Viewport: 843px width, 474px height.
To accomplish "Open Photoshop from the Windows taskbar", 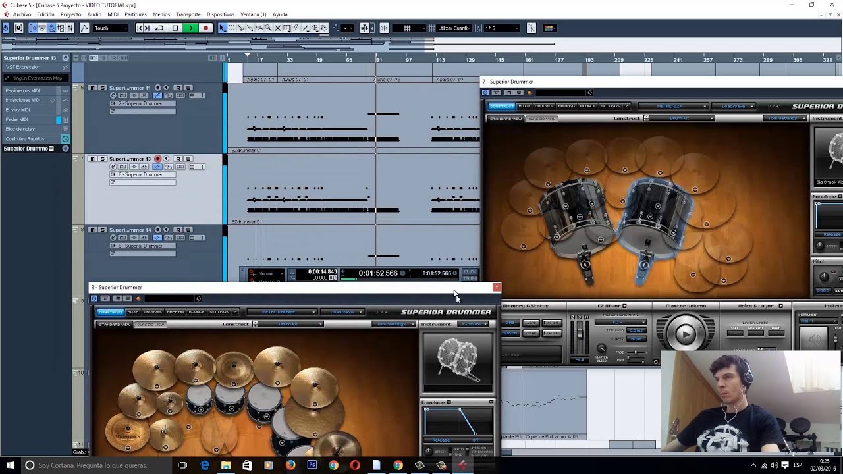I will [x=312, y=465].
